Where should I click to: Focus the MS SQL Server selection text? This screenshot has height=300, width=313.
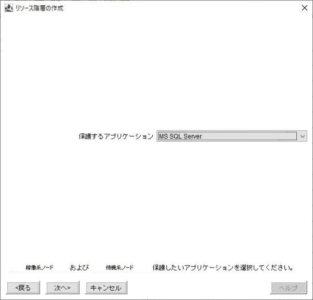pos(180,136)
